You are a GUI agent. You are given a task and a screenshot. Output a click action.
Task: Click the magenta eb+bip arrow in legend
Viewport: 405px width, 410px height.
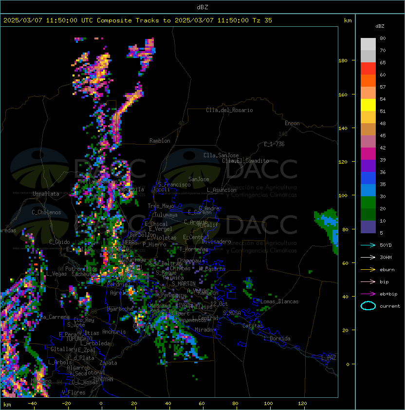pyautogui.click(x=368, y=294)
